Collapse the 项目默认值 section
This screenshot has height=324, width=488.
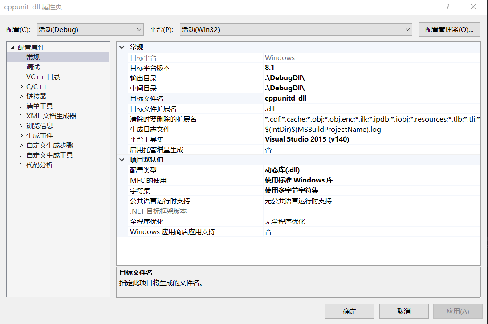tap(122, 160)
